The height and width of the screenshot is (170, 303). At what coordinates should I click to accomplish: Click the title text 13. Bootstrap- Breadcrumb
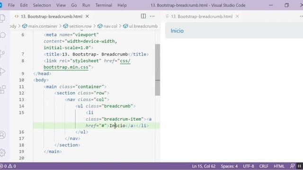coord(95,54)
